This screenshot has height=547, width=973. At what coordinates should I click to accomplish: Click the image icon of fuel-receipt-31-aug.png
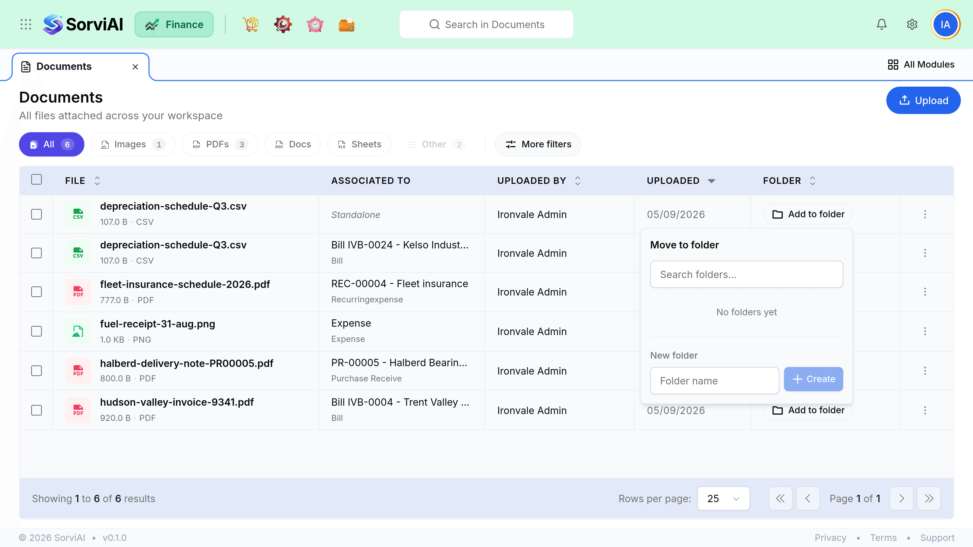click(x=78, y=331)
